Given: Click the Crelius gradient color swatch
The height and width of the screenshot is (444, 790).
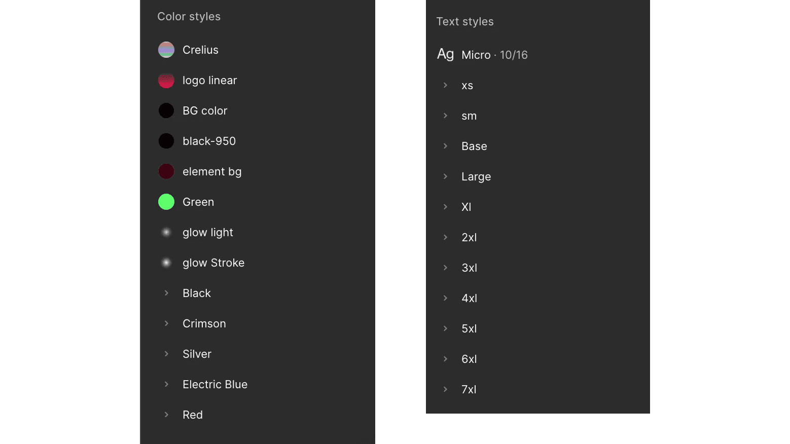Looking at the screenshot, I should (166, 50).
